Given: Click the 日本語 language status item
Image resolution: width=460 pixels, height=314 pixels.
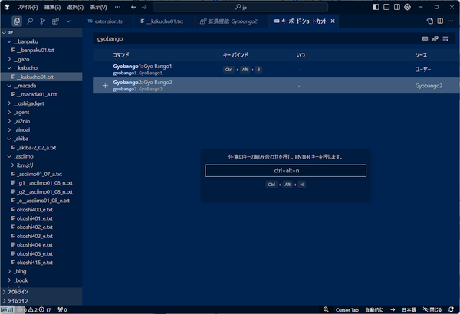Looking at the screenshot, I should pyautogui.click(x=409, y=310).
